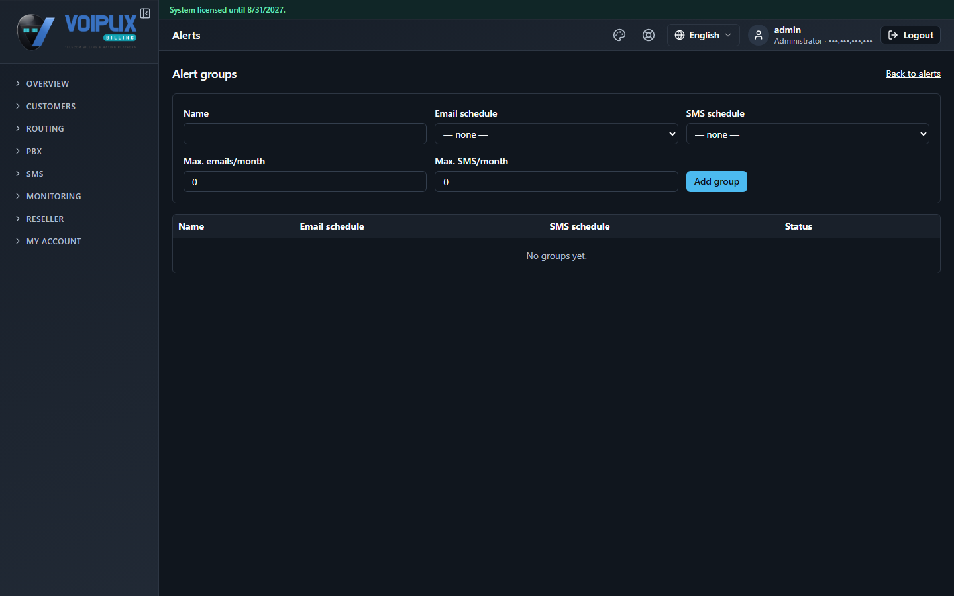Click the Alert groups heading
This screenshot has height=596, width=954.
(204, 74)
